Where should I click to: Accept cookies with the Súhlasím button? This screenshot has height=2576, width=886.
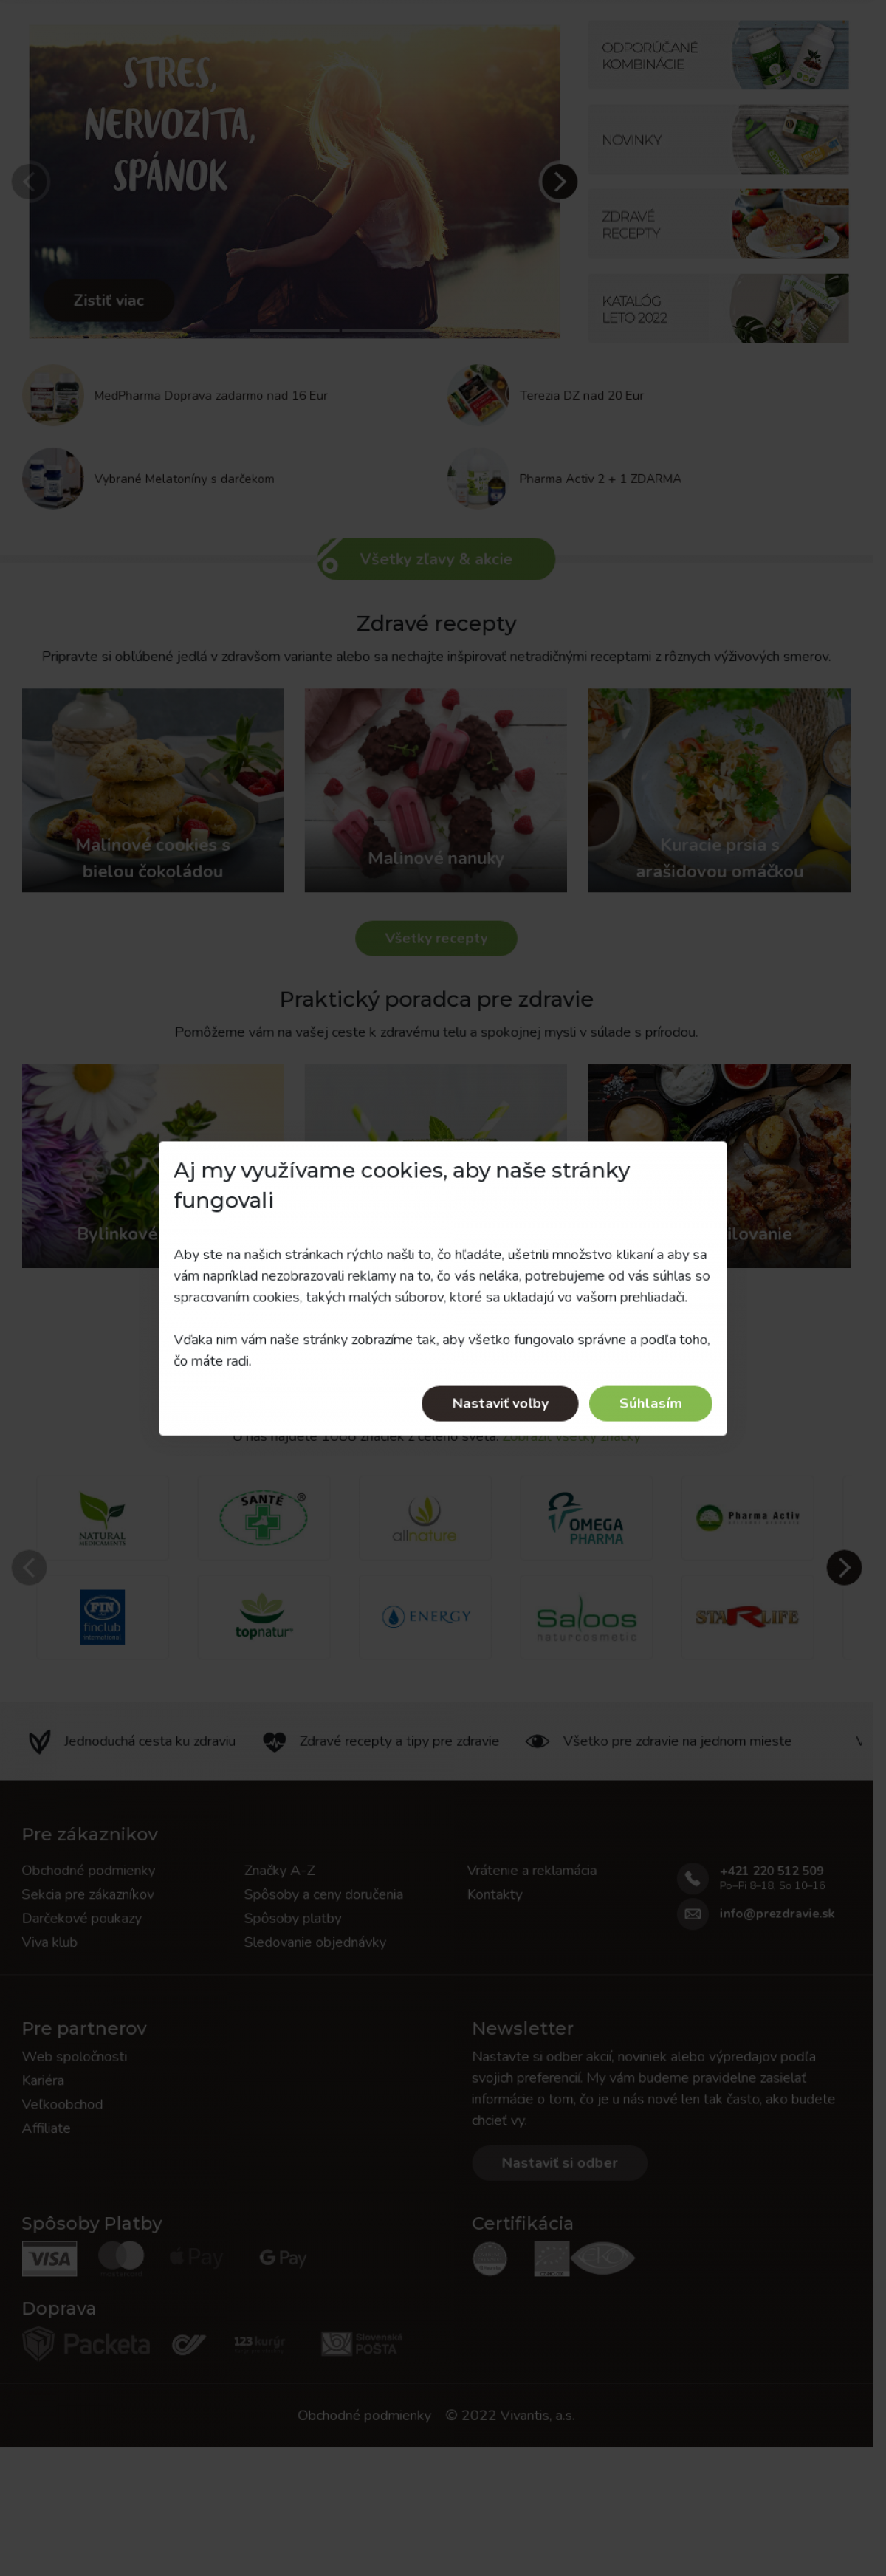pyautogui.click(x=650, y=1403)
